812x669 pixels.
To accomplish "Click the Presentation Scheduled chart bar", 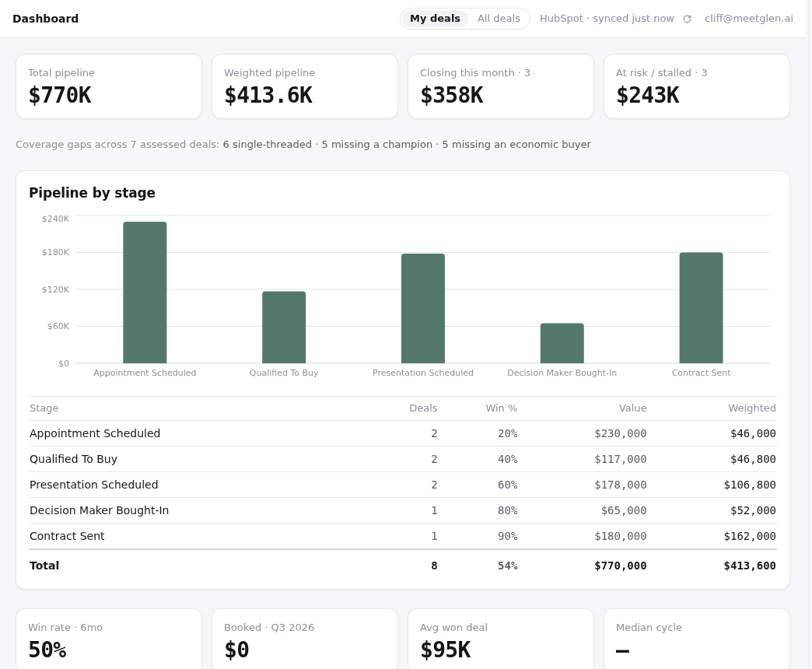I will tap(423, 309).
